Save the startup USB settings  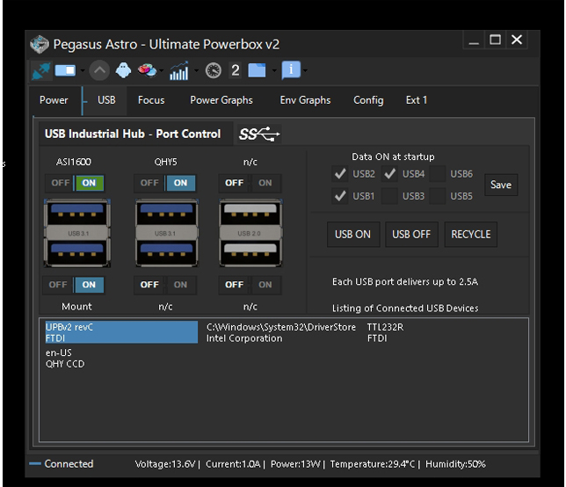click(501, 185)
